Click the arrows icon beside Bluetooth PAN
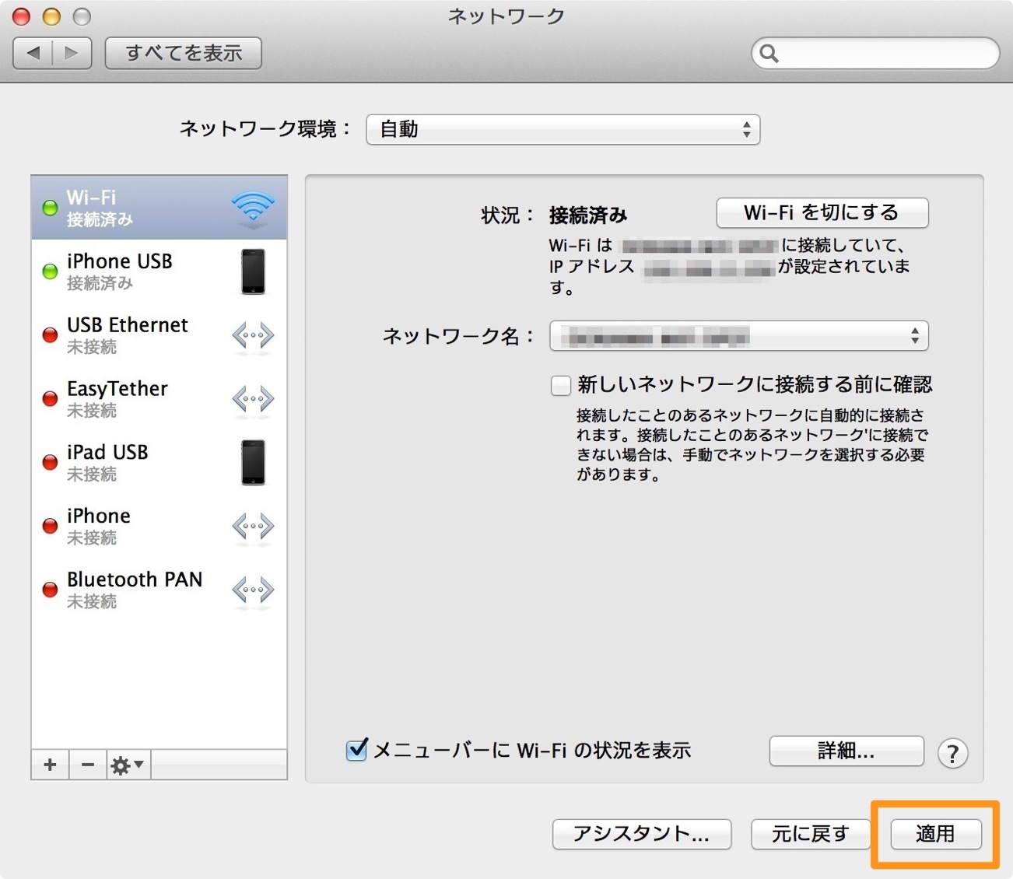 point(253,590)
